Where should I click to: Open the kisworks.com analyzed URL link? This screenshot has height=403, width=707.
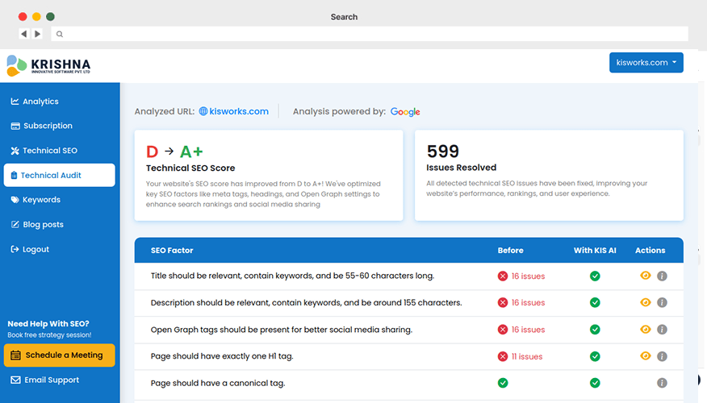coord(239,111)
